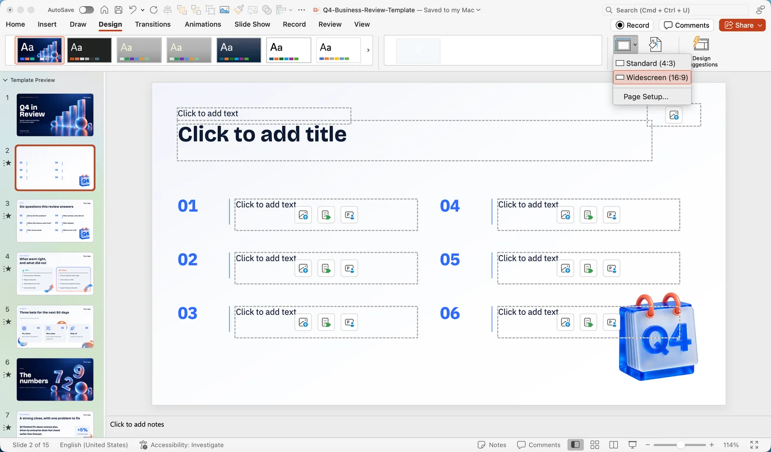Choose Widescreen (16:9) slide size
Viewport: 771px width, 452px height.
click(x=652, y=77)
